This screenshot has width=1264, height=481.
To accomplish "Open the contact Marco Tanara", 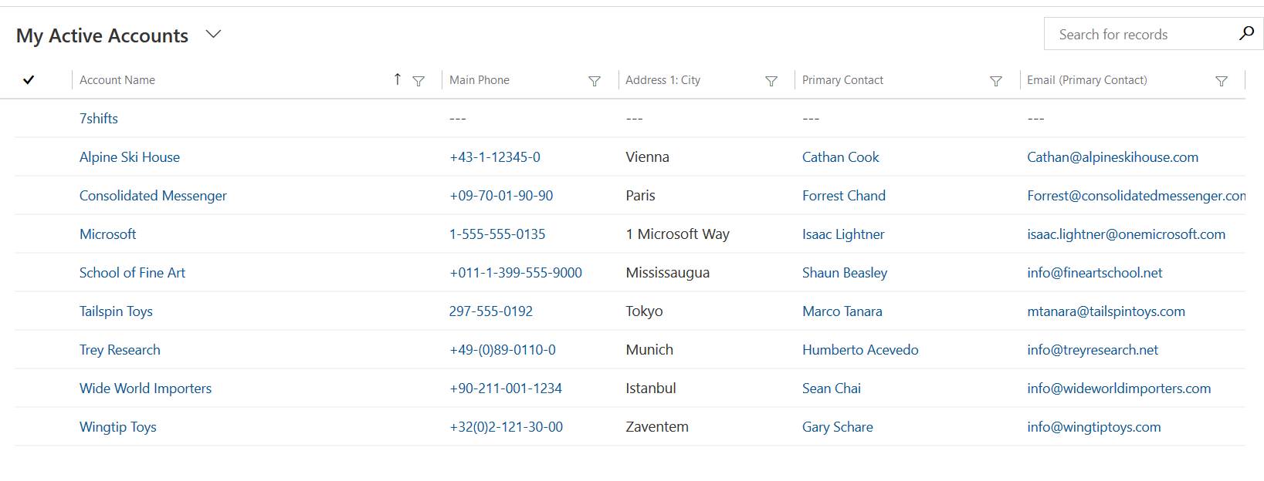I will [x=842, y=311].
